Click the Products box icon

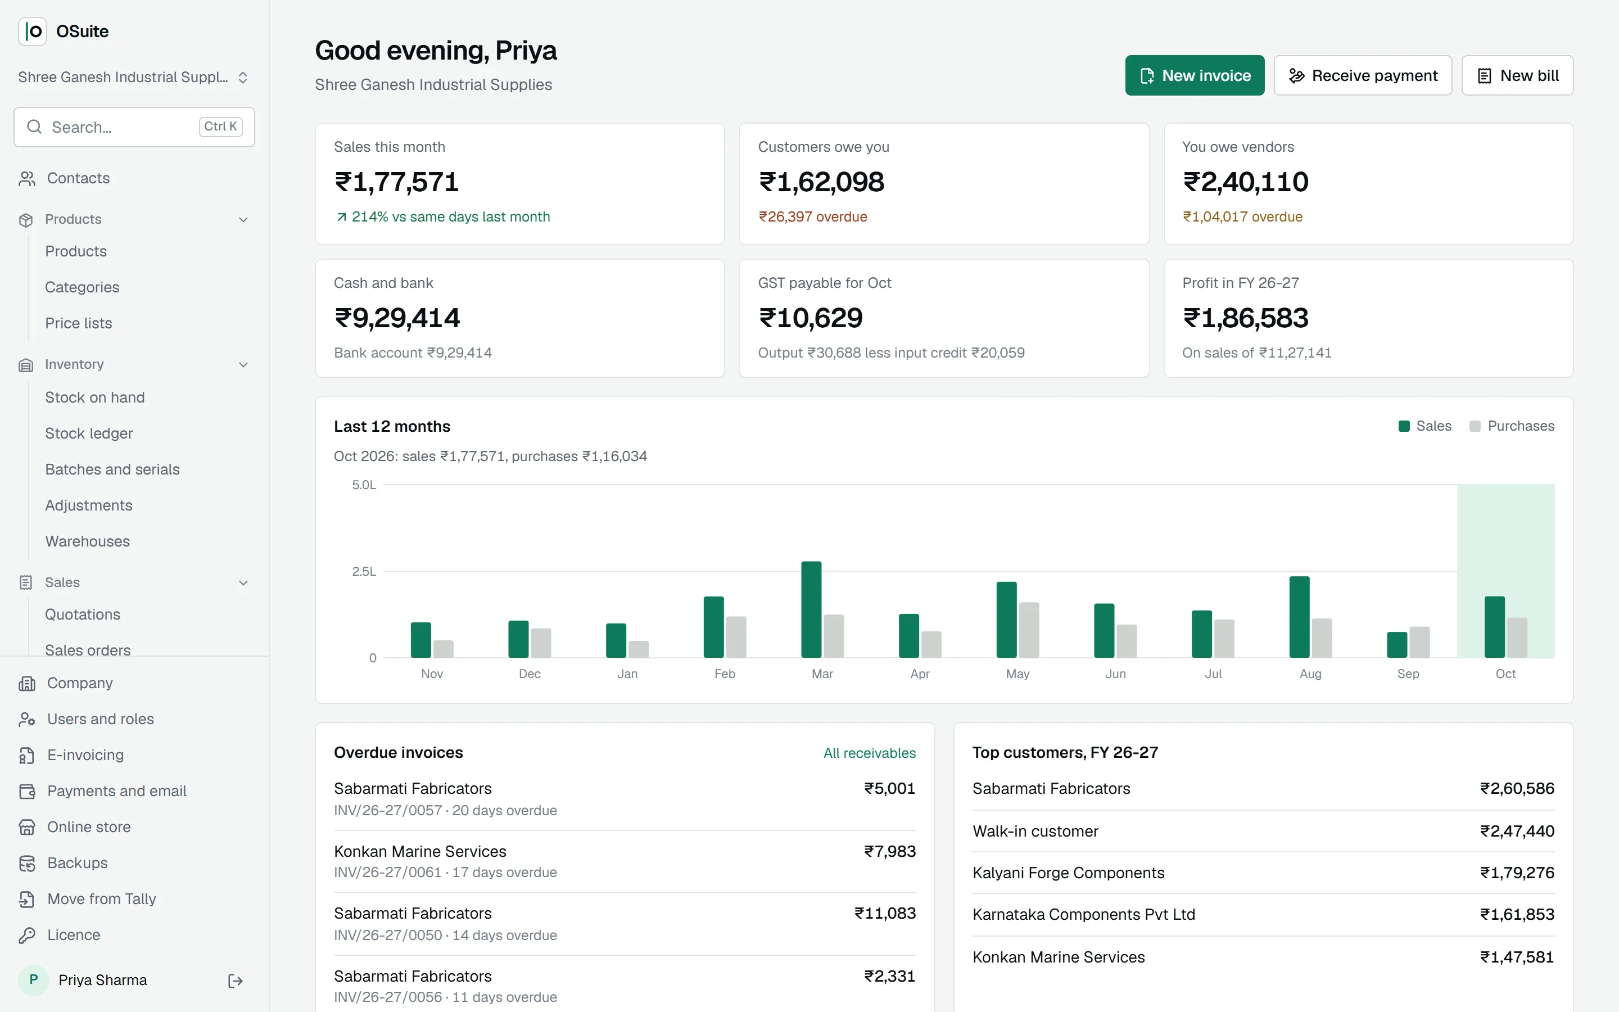tap(26, 219)
